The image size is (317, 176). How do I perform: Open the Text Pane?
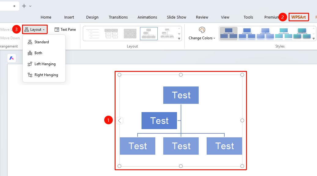click(65, 30)
